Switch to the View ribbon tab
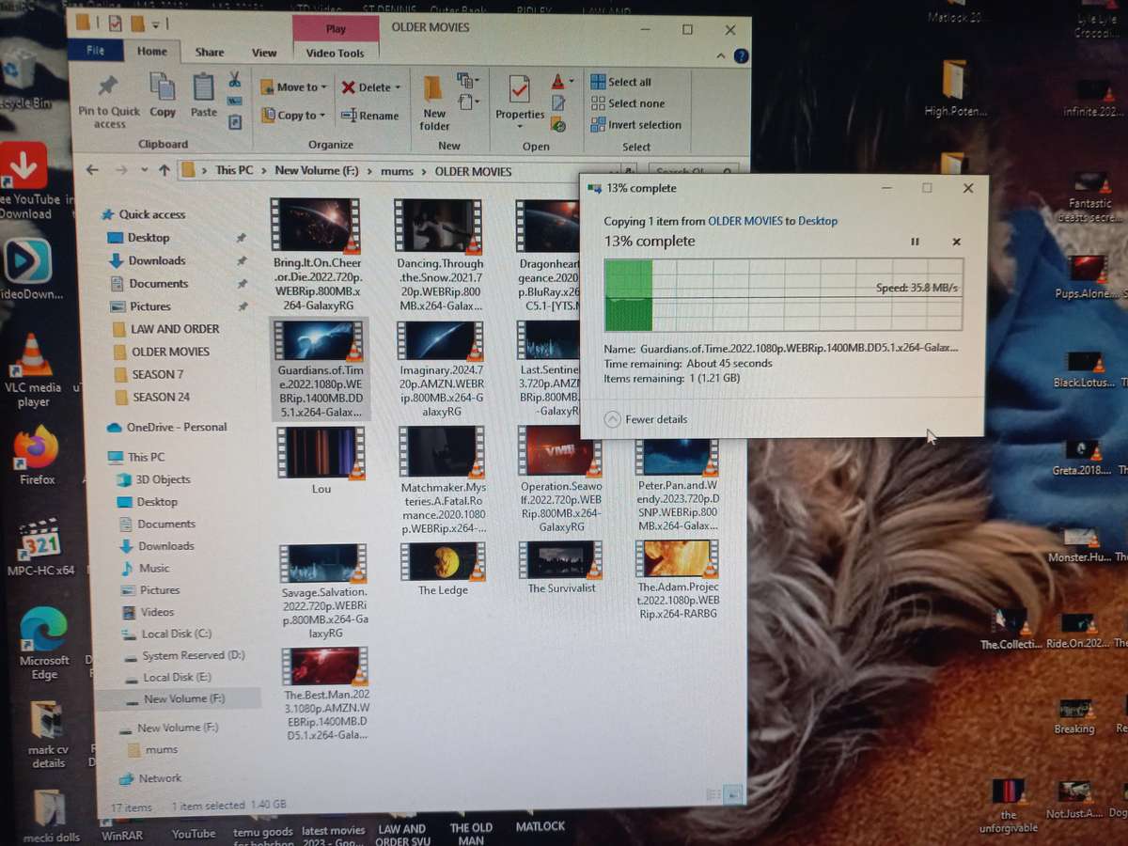1128x846 pixels. point(264,53)
